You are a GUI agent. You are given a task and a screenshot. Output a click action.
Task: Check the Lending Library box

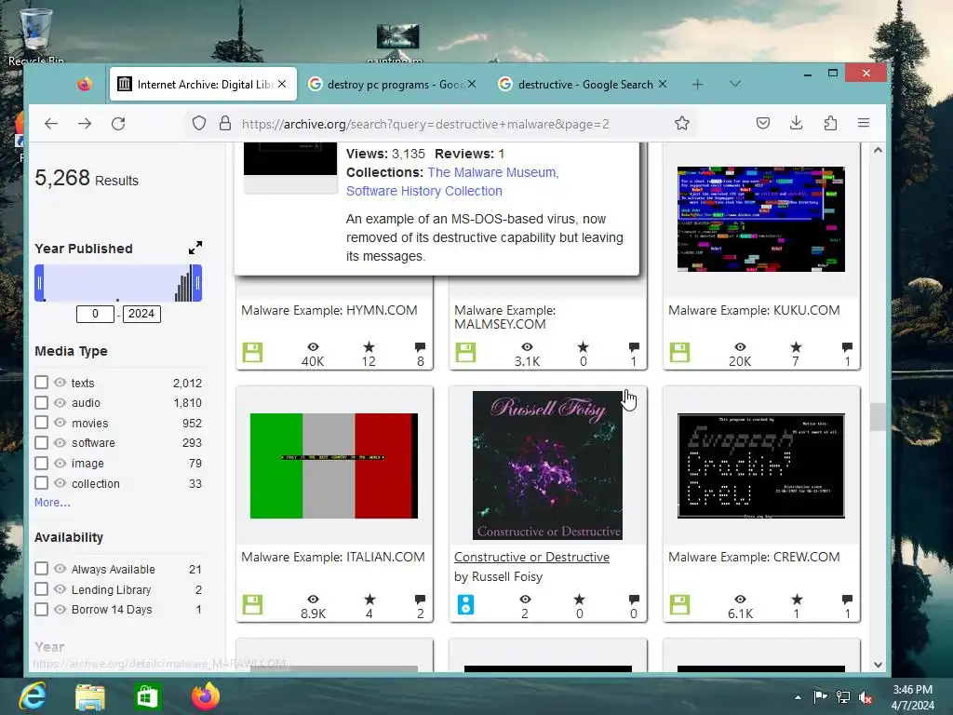[x=41, y=589]
